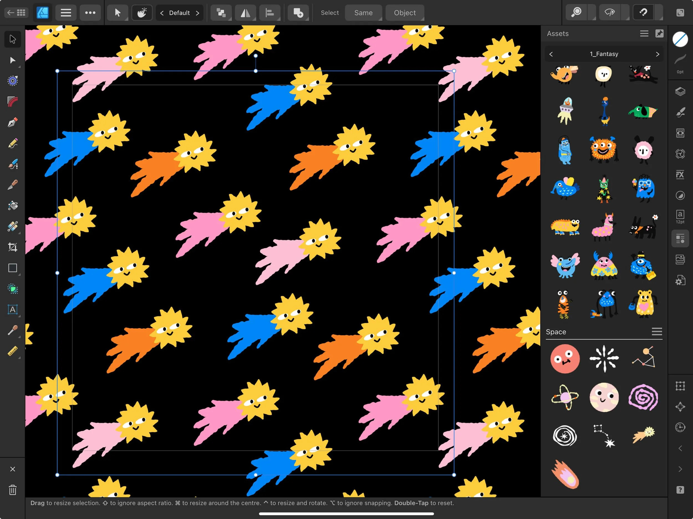Viewport: 693px width, 519px height.
Task: Select the Artistic Text tool
Action: [12, 310]
